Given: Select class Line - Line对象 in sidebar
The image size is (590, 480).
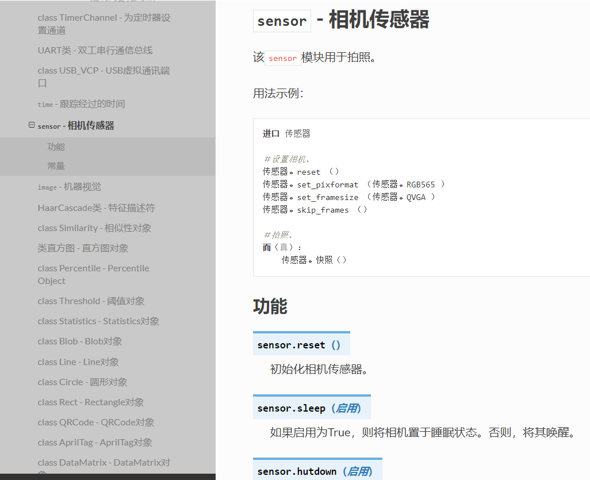Looking at the screenshot, I should click(x=78, y=361).
